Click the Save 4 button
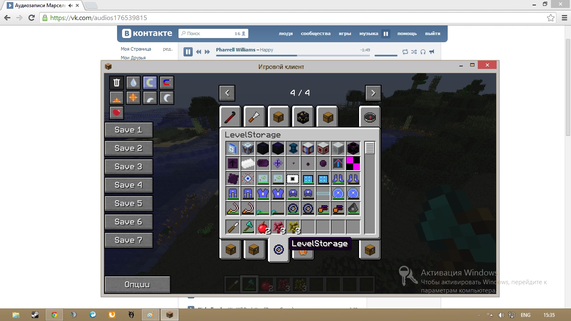 click(x=128, y=185)
